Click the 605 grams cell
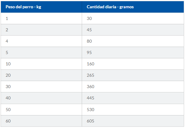 click(133, 121)
